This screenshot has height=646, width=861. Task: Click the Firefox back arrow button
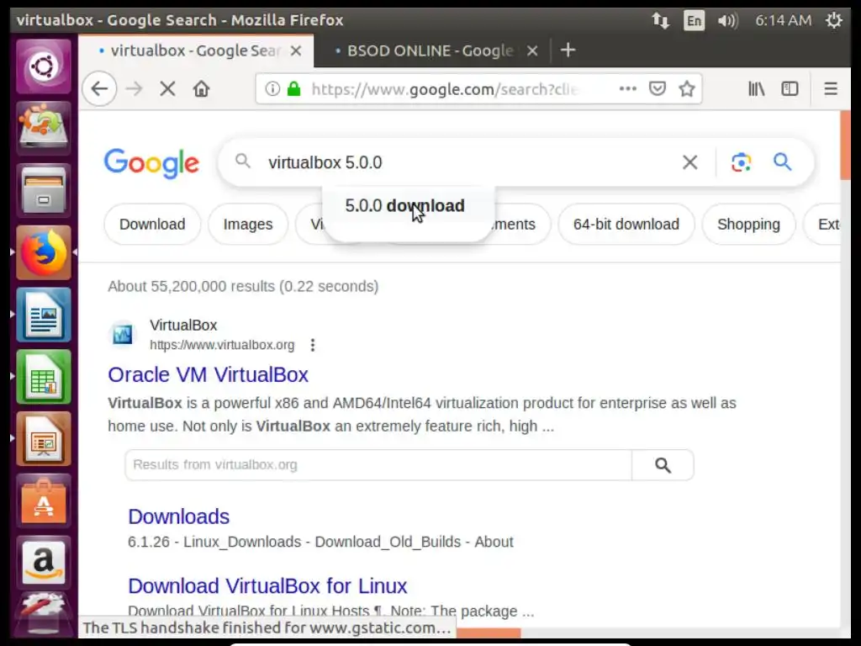click(99, 88)
